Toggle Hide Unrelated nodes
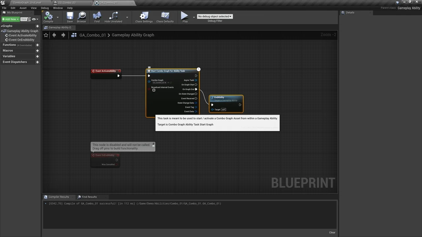 [x=113, y=17]
